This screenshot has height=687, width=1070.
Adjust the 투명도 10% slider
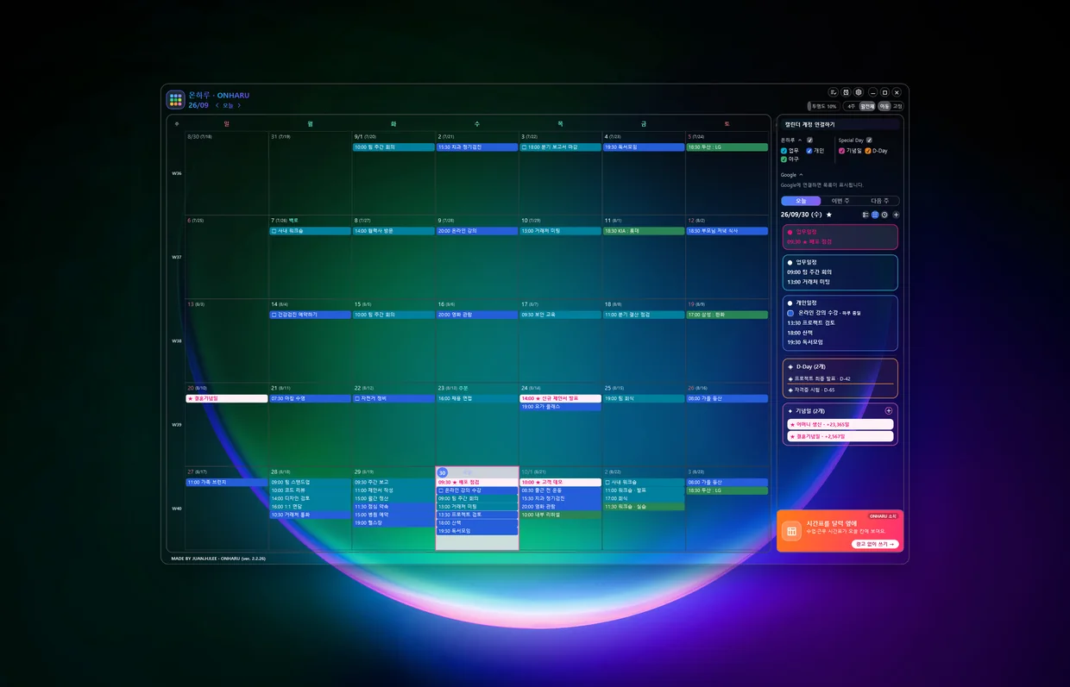[823, 106]
